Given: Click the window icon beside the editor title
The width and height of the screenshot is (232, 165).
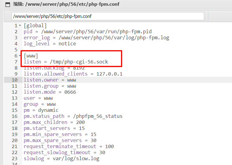Looking at the screenshot, I should click(x=8, y=4).
